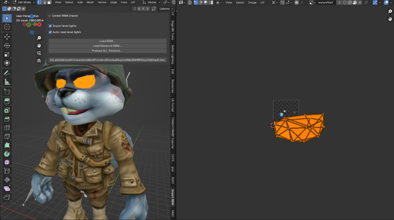Choose the Add Cube tool
The image size is (394, 220).
click(7, 92)
